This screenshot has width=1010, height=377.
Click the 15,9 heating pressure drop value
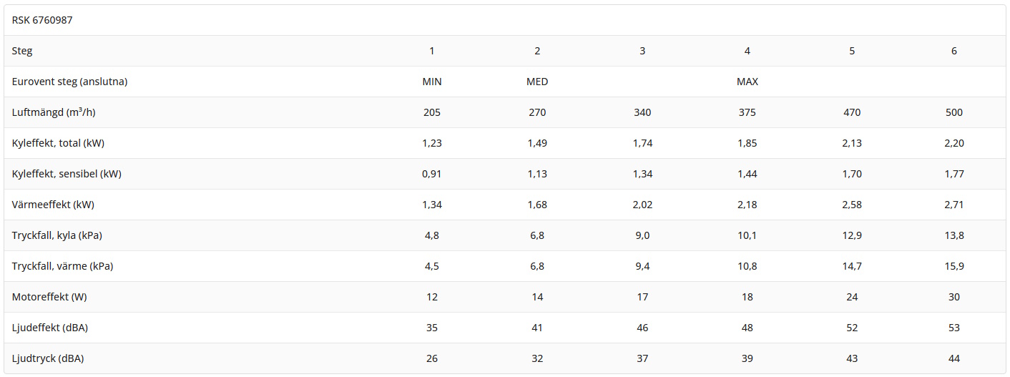click(953, 266)
